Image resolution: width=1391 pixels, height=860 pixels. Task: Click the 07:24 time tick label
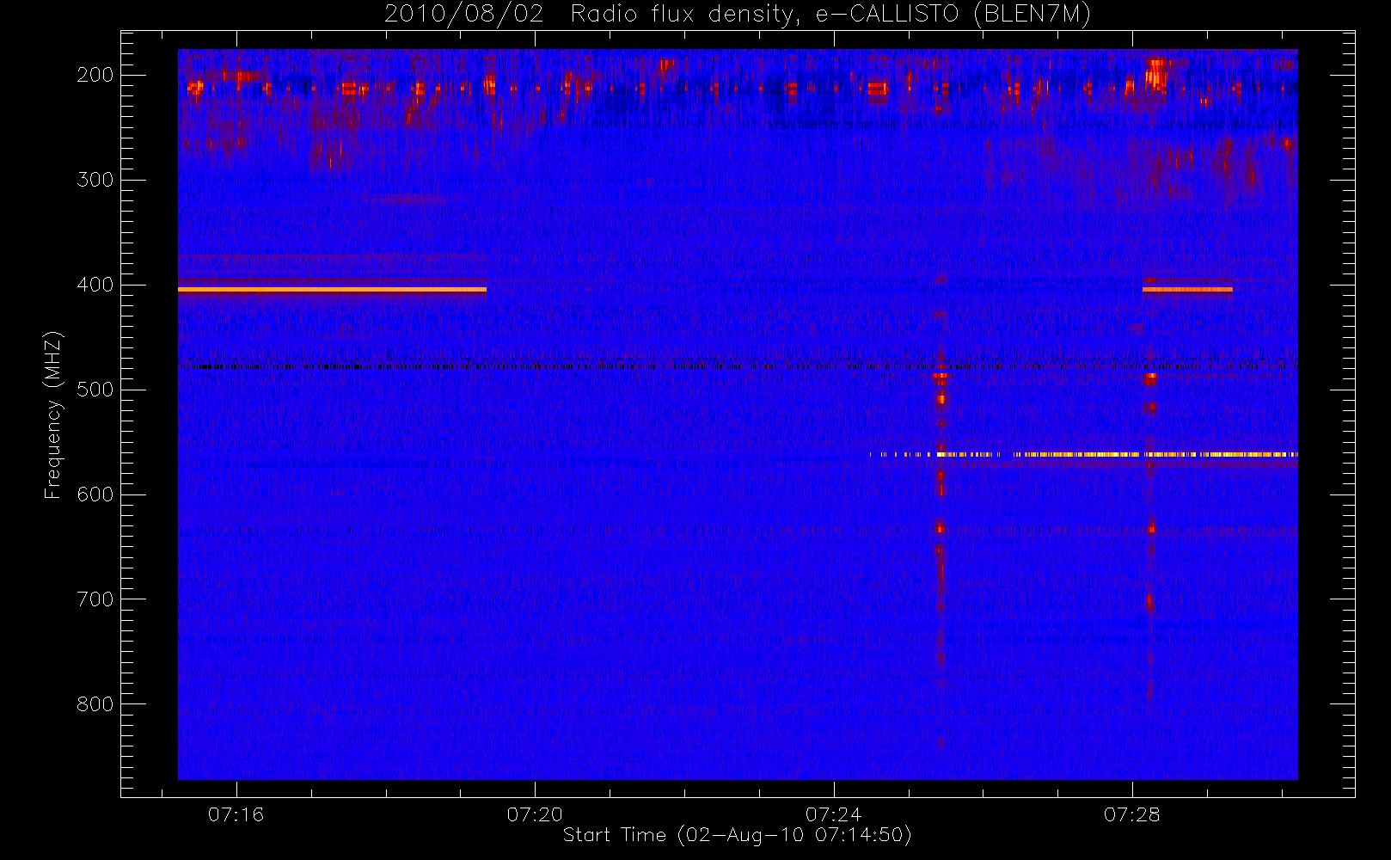pos(834,814)
